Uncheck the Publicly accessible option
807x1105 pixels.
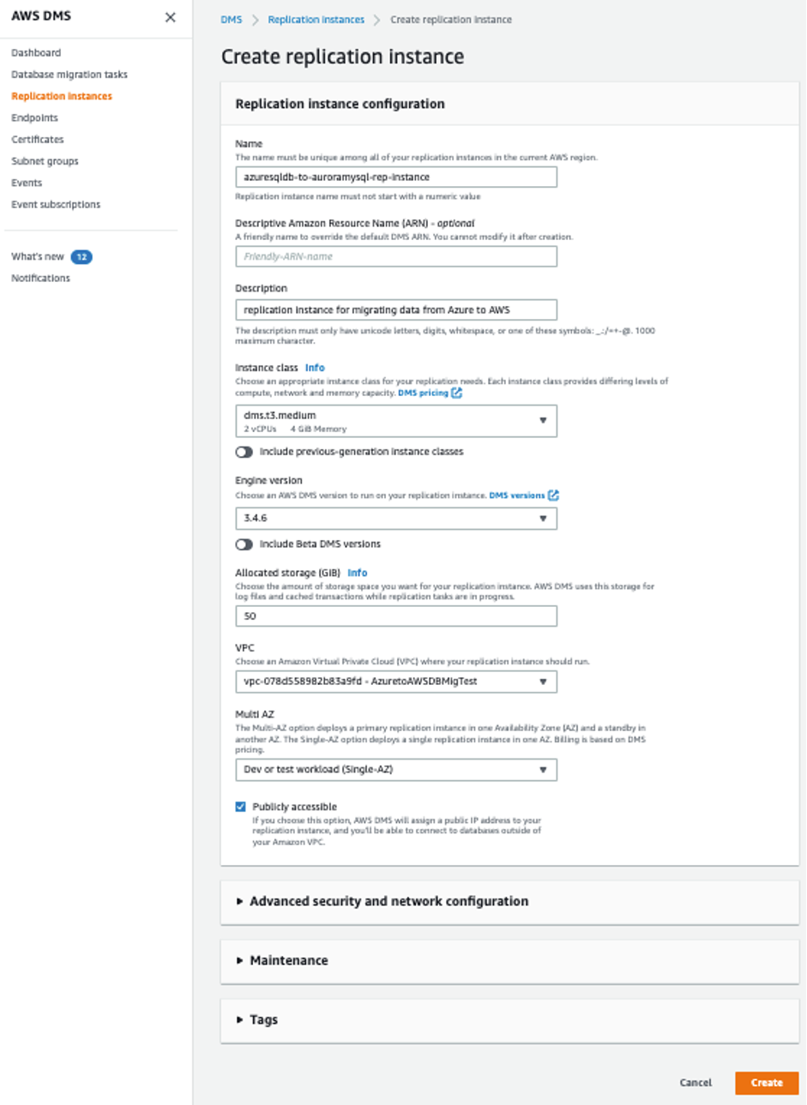[243, 806]
